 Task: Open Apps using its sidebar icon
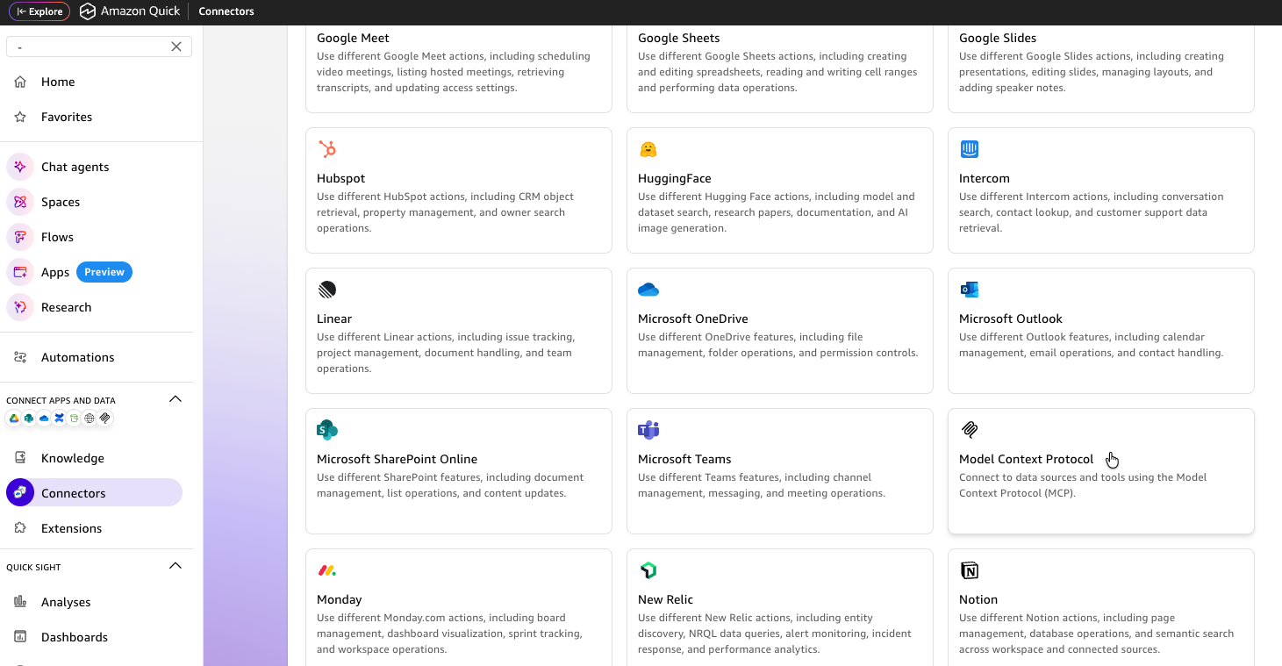point(20,272)
